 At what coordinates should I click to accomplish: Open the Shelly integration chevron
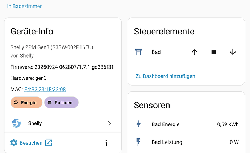pyautogui.click(x=109, y=123)
